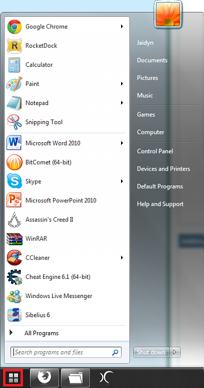204x388 pixels.
Task: Expand Google Chrome jump list arrow
Action: [x=122, y=26]
